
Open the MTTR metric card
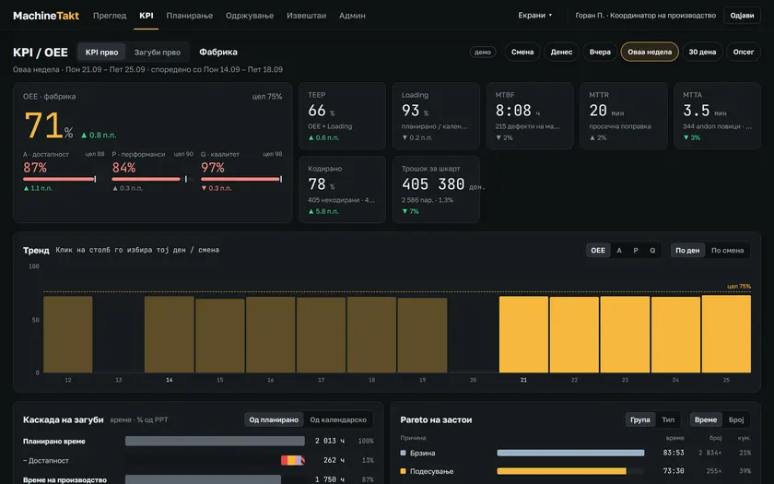624,116
